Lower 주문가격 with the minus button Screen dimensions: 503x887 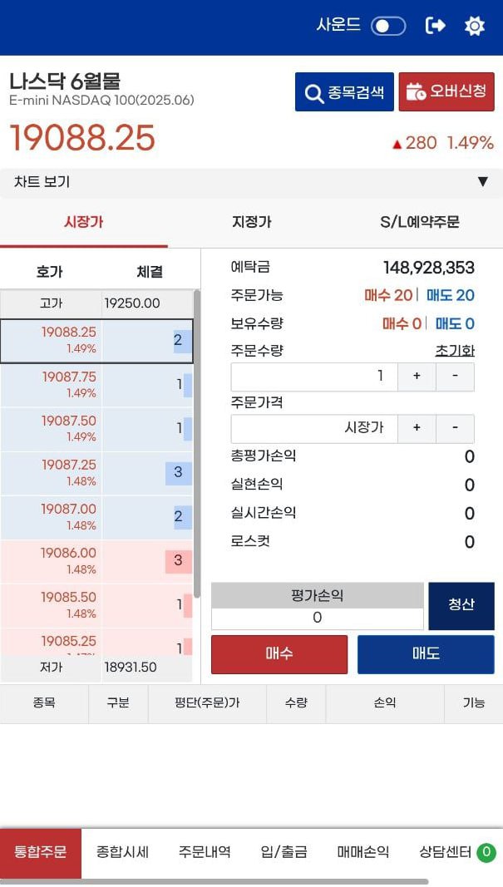coord(455,428)
